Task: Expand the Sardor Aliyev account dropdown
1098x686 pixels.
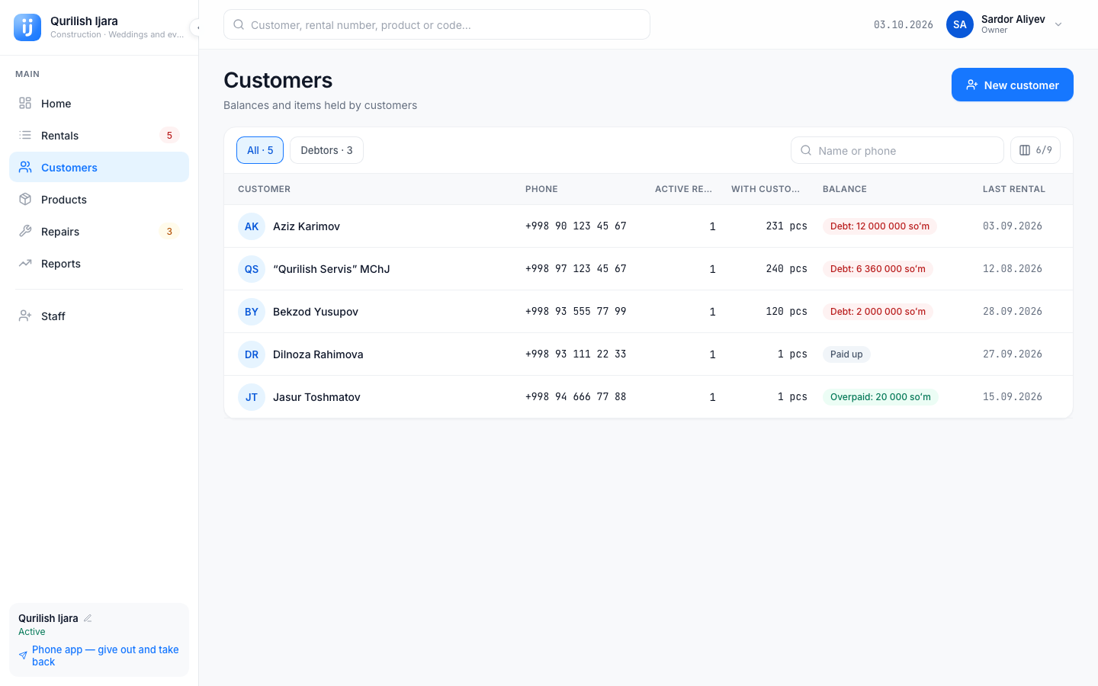Action: 1058,24
